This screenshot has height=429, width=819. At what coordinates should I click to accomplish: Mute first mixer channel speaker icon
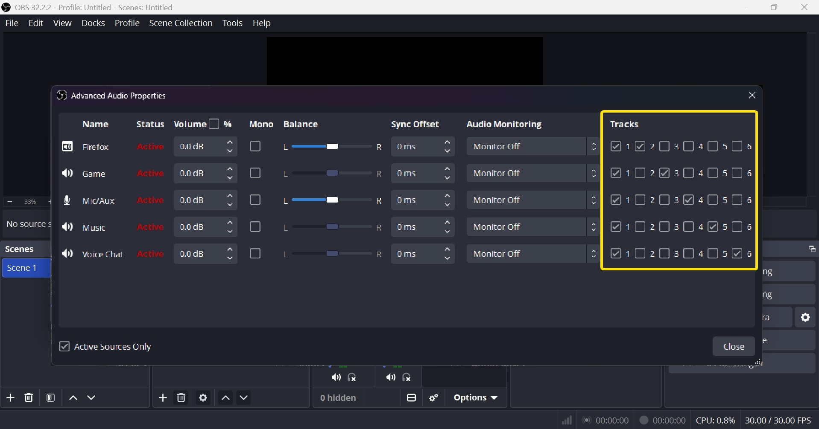point(336,378)
